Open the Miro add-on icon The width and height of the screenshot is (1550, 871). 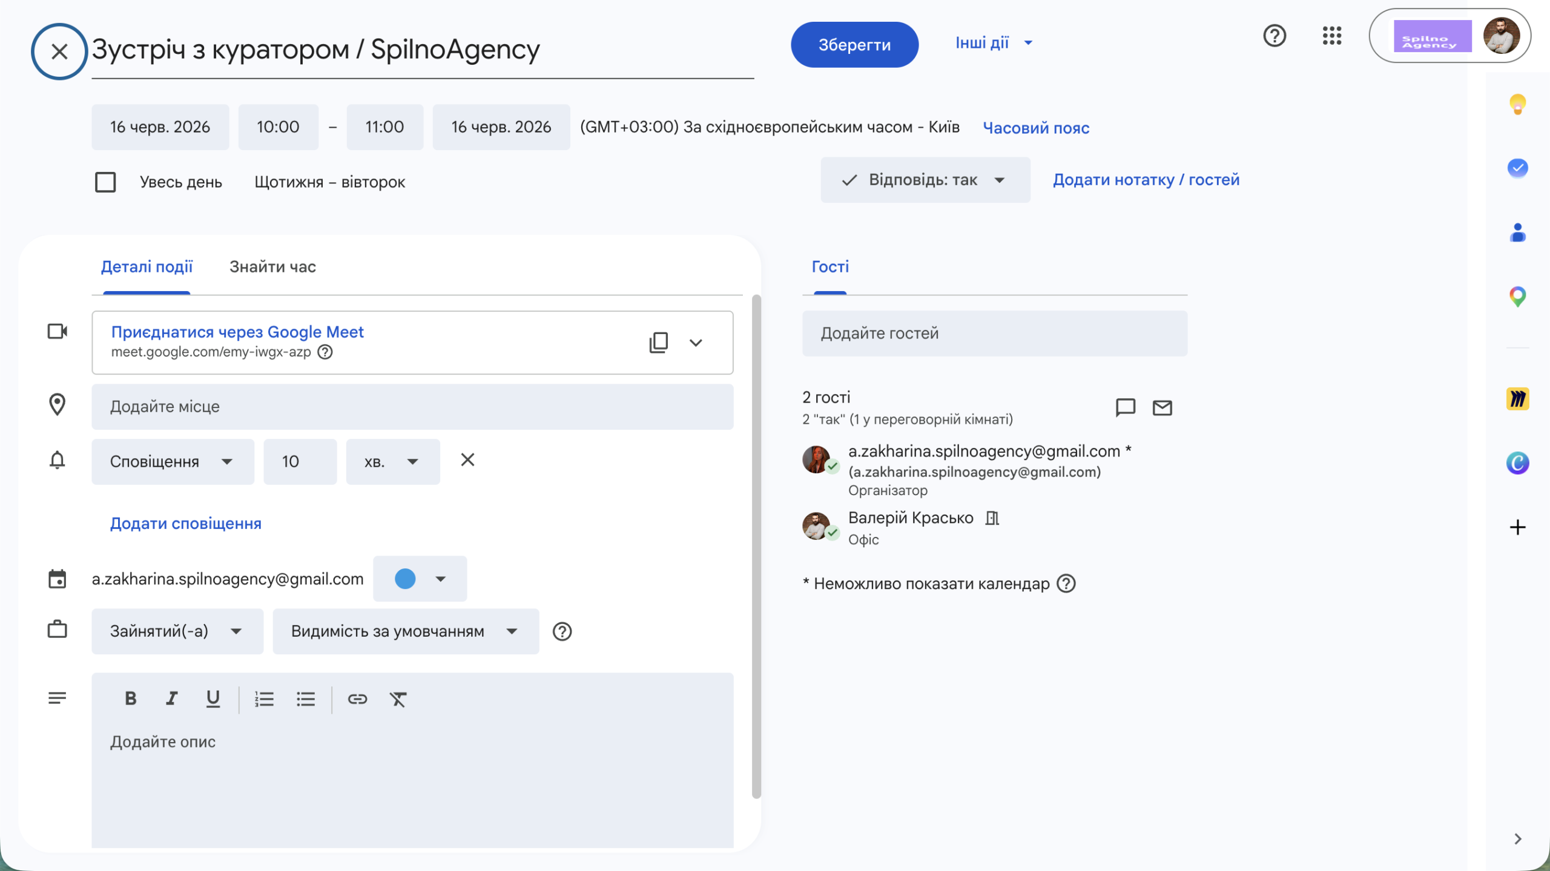tap(1517, 399)
